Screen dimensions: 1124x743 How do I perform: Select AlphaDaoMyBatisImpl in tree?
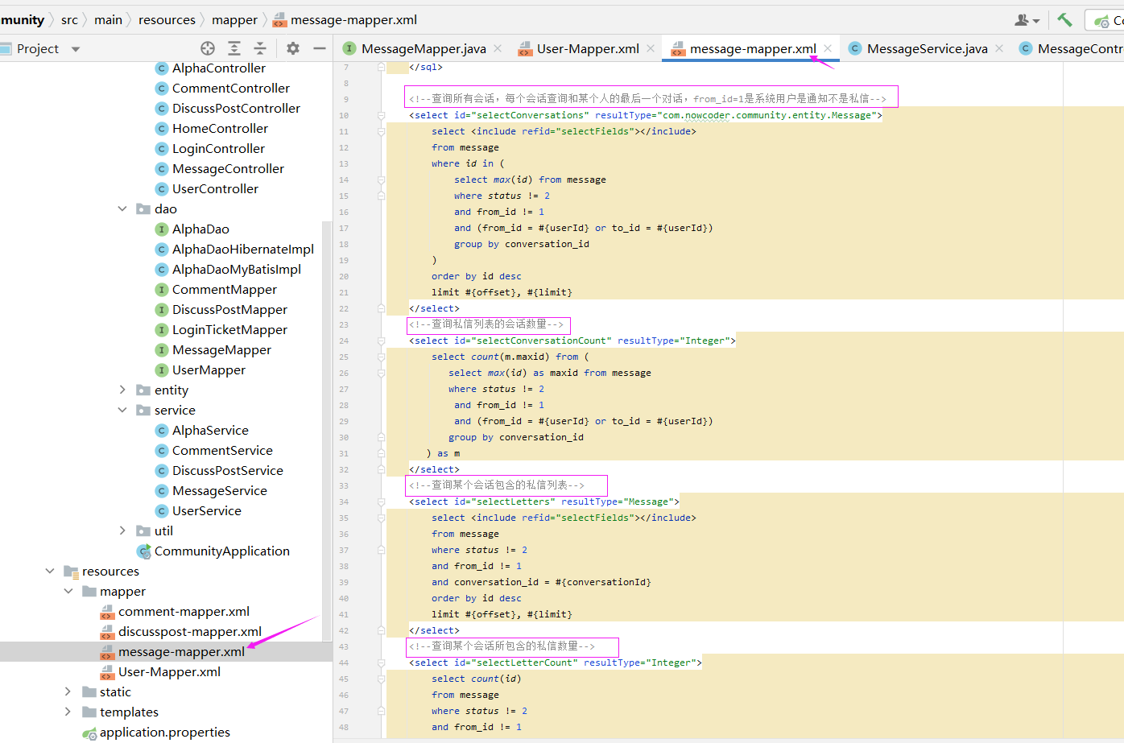click(237, 269)
